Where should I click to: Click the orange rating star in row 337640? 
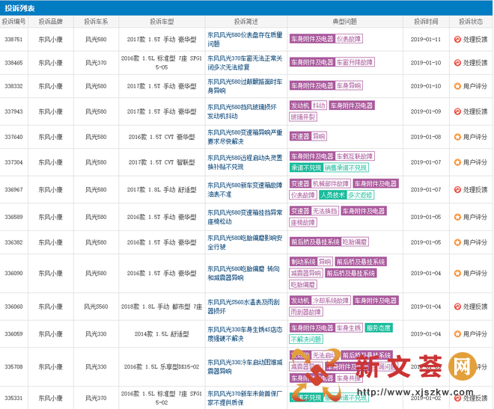(x=457, y=137)
